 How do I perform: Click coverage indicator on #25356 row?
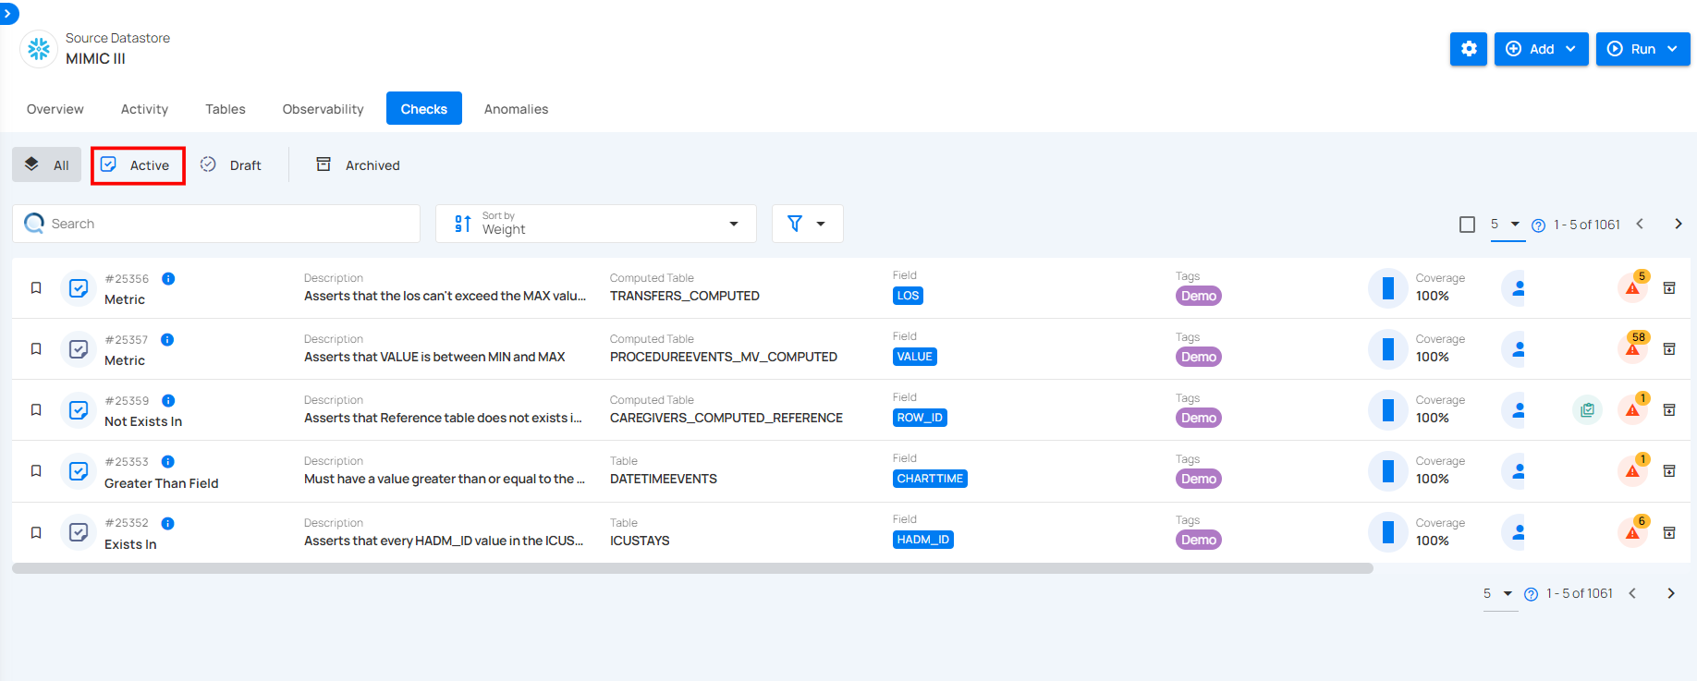pyautogui.click(x=1387, y=288)
